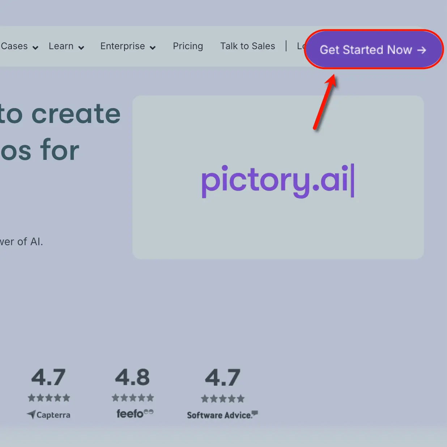Click the partially visible Log in link
Image resolution: width=447 pixels, height=447 pixels.
(x=300, y=46)
